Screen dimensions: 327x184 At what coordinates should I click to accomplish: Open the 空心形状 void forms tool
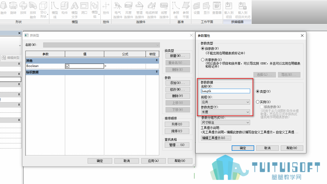pyautogui.click(x=43, y=10)
